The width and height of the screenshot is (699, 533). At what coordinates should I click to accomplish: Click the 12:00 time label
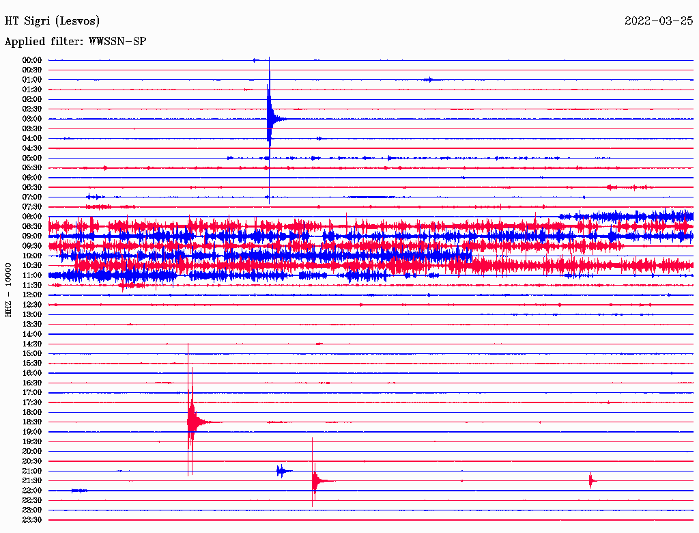[32, 295]
